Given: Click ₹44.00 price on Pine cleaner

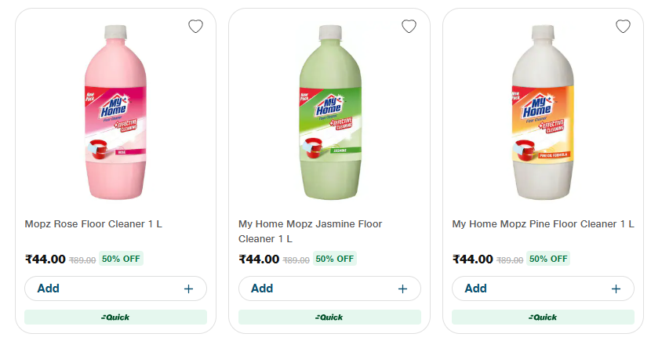Looking at the screenshot, I should pos(473,259).
